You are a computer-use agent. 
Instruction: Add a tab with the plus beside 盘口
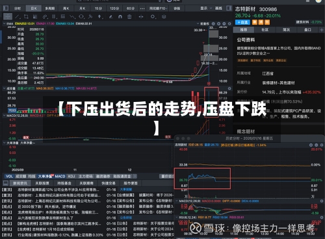click(x=322, y=30)
